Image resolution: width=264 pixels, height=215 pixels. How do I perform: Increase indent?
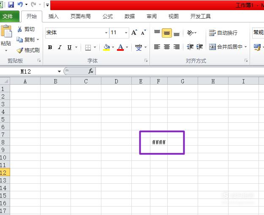[x=200, y=47]
